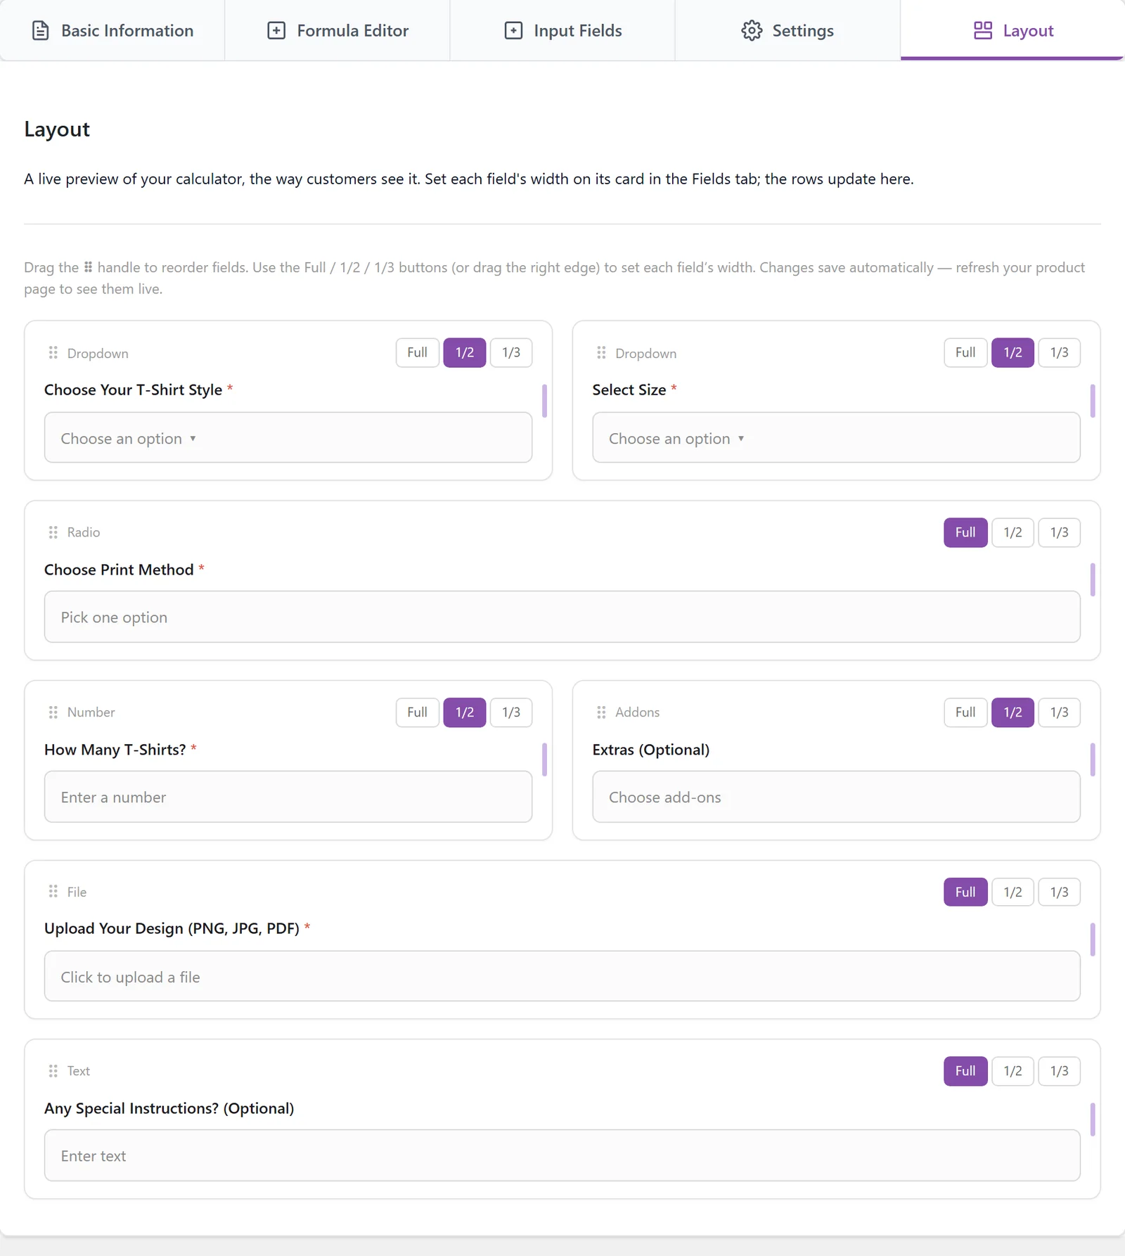Switch to the Formula Editor tab
Viewport: 1125px width, 1256px height.
(337, 30)
